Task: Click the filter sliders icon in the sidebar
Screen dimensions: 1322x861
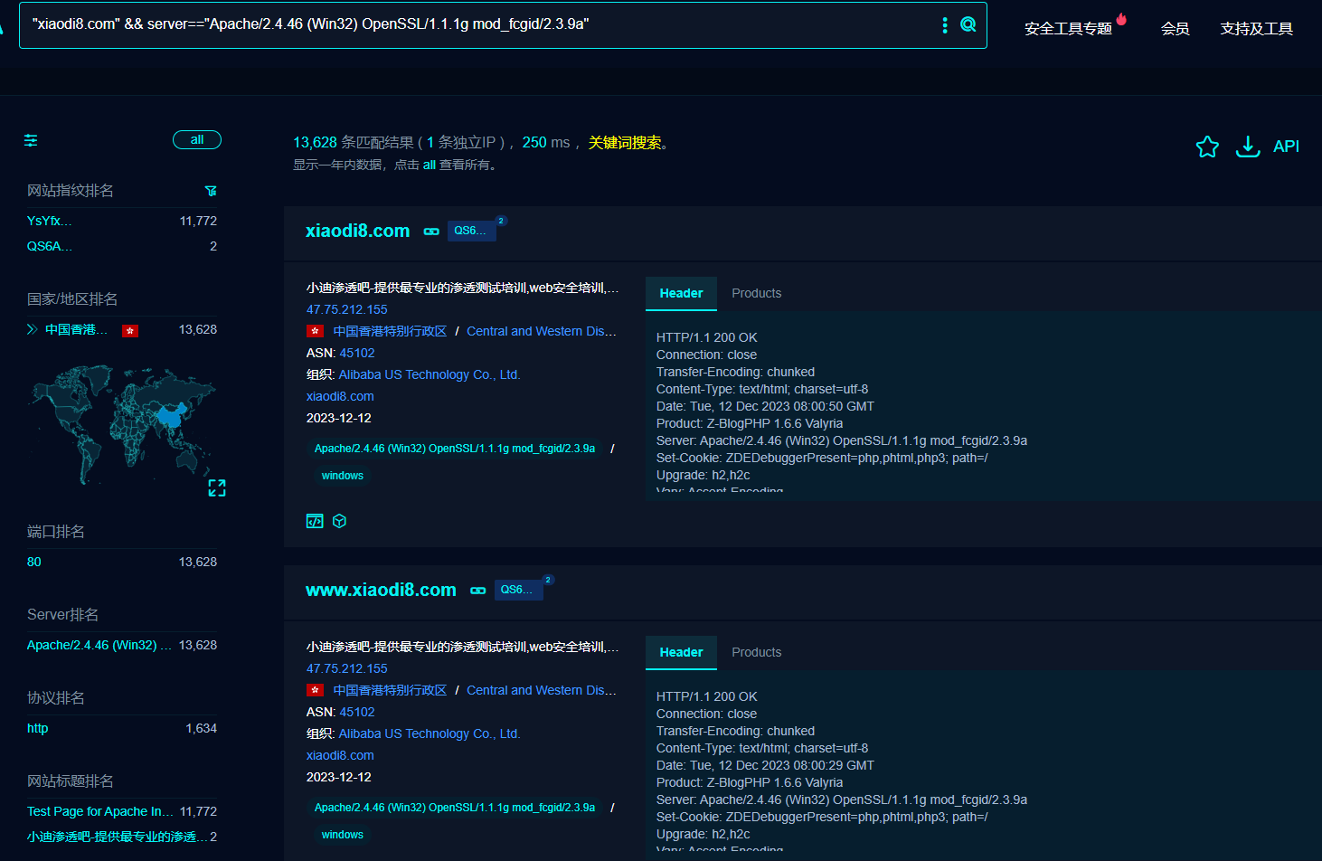Action: coord(31,140)
